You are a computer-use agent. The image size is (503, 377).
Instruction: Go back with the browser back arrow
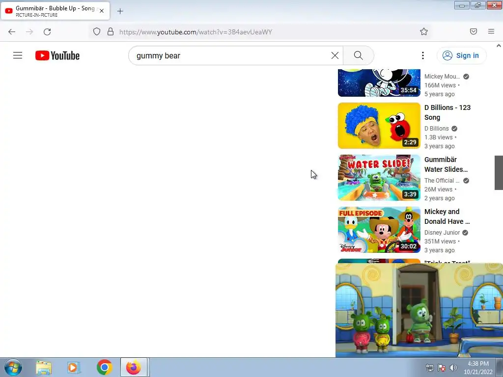pyautogui.click(x=12, y=32)
